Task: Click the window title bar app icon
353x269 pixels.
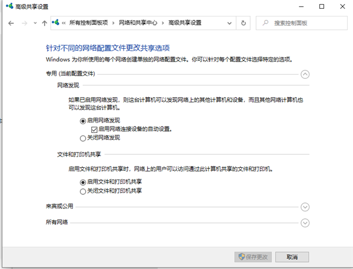Action: click(x=7, y=6)
